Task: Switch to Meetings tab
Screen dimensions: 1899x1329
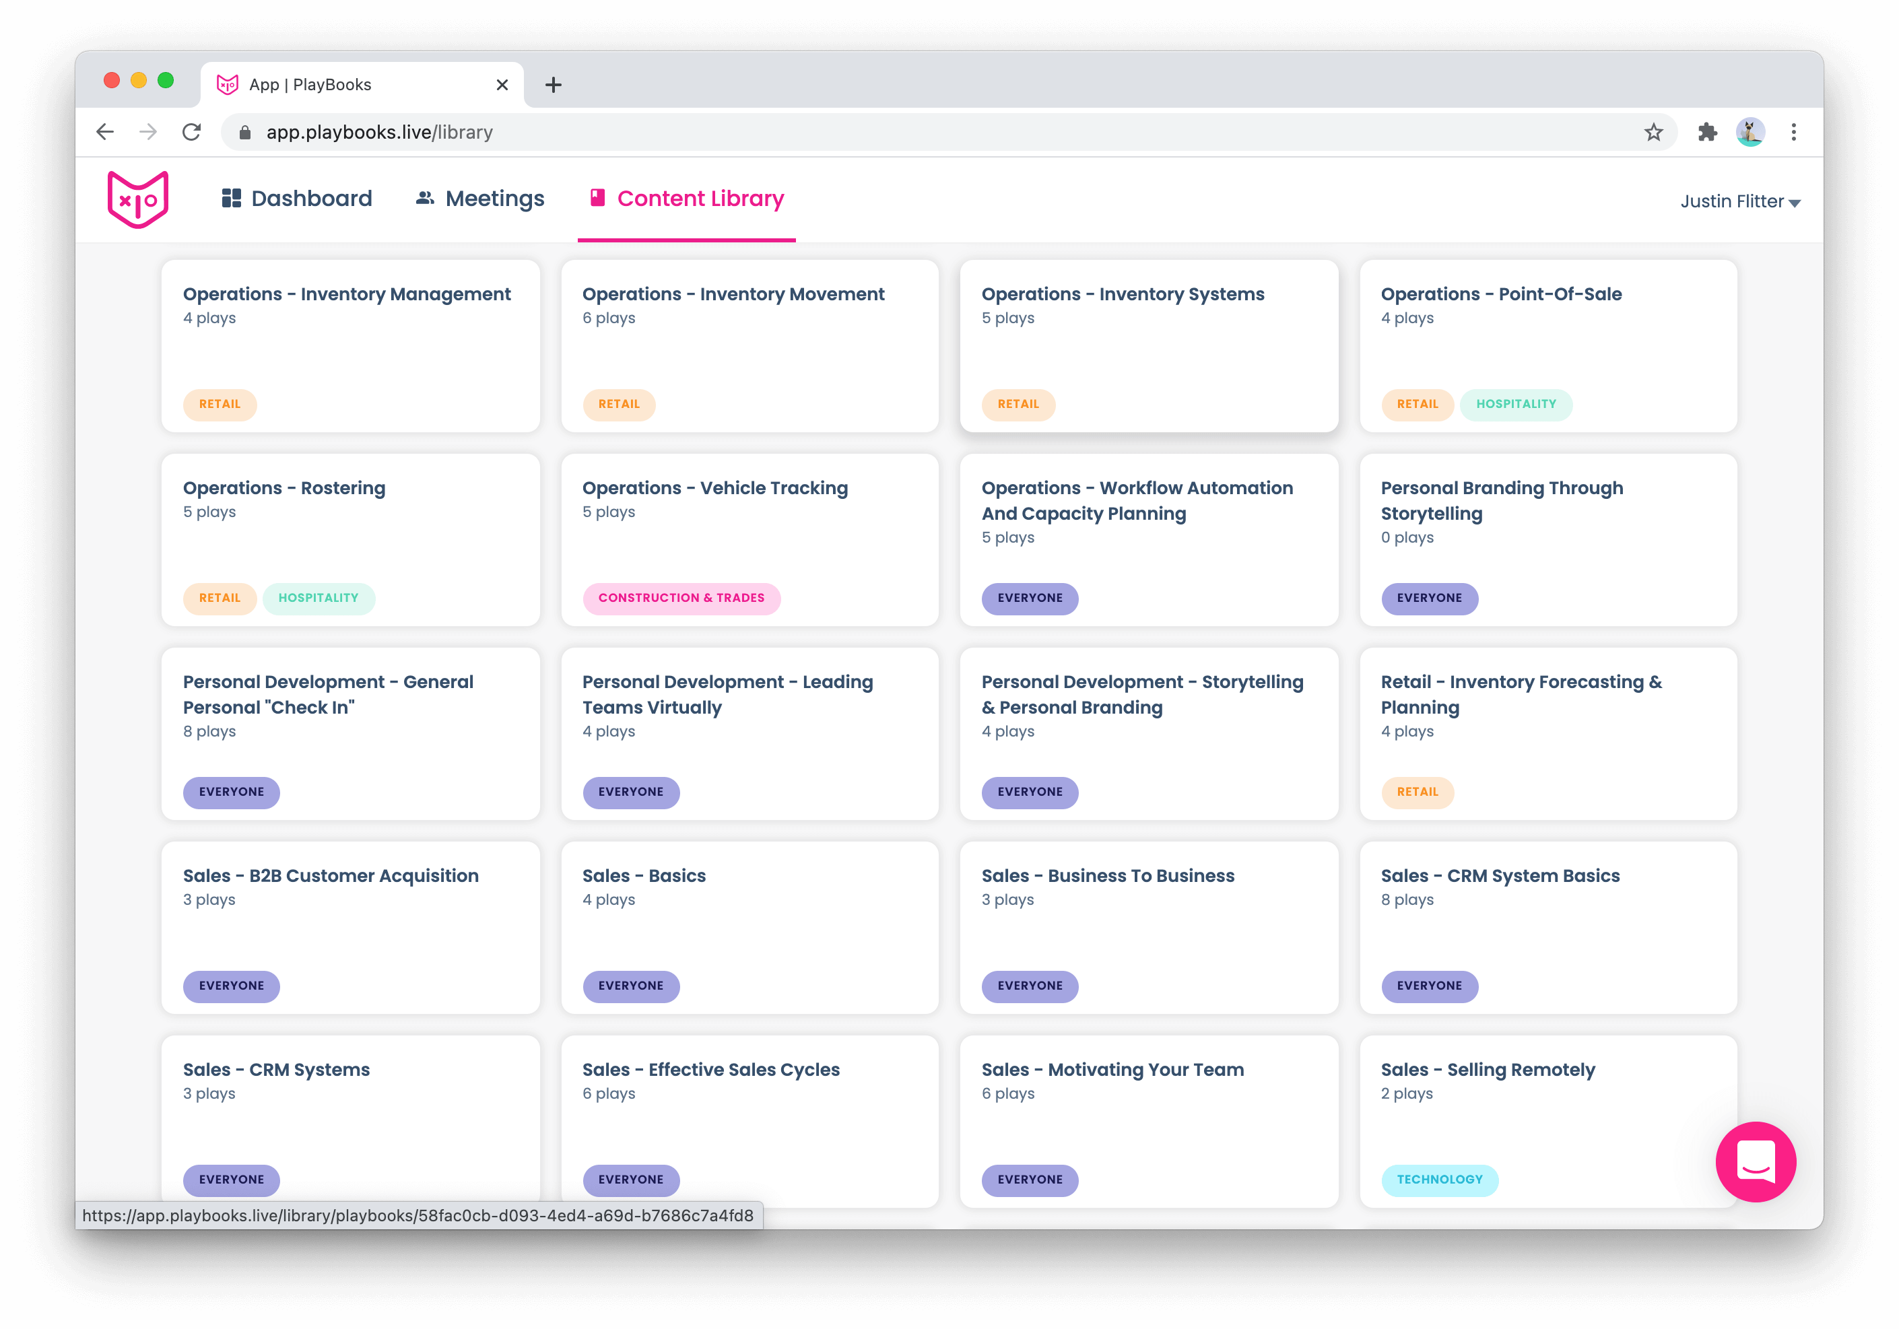Action: coord(479,199)
